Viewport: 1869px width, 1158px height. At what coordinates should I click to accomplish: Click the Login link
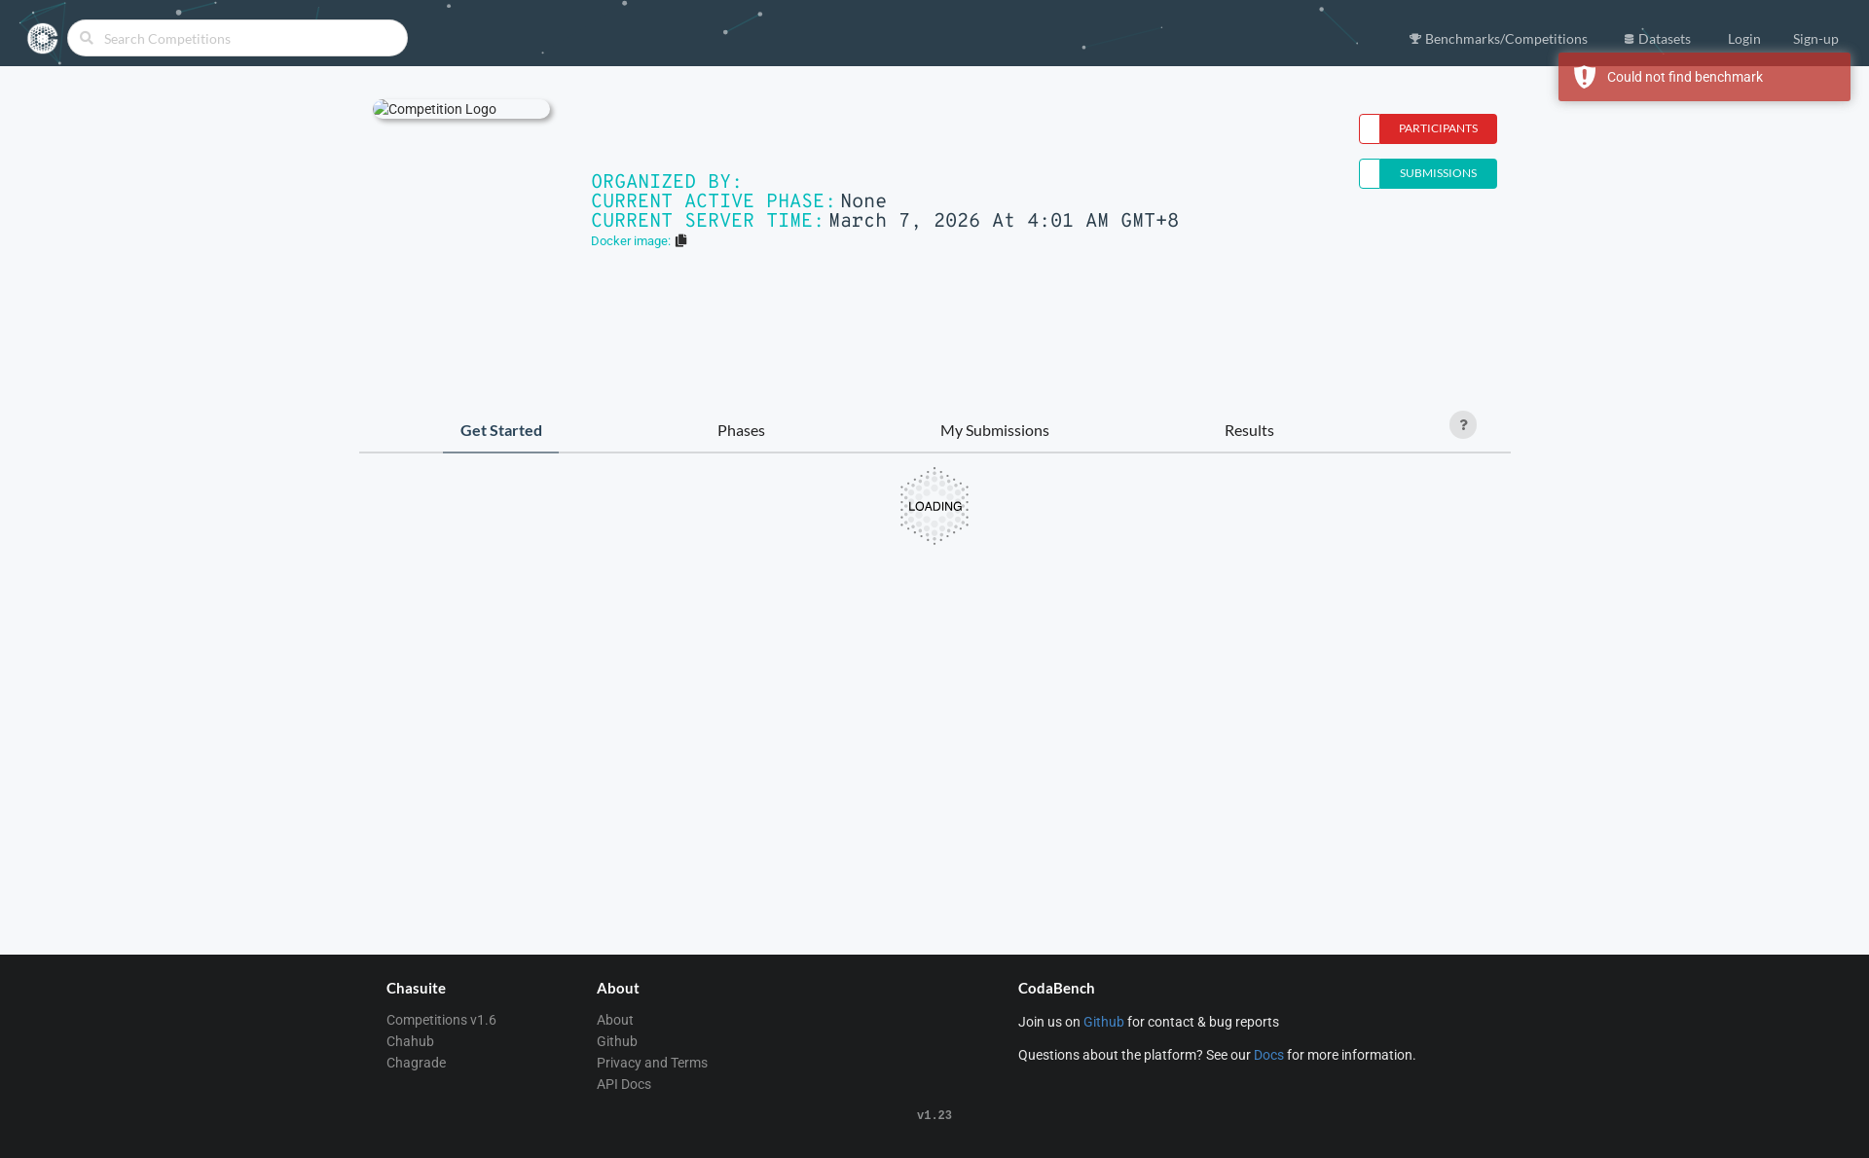coord(1743,39)
